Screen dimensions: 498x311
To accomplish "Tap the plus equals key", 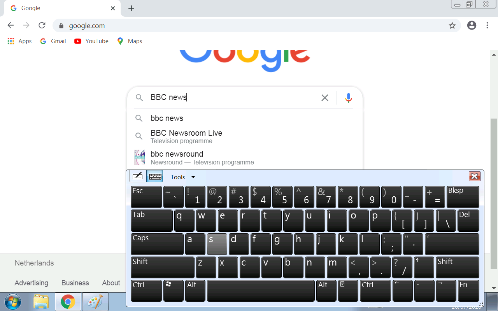I will tap(435, 197).
